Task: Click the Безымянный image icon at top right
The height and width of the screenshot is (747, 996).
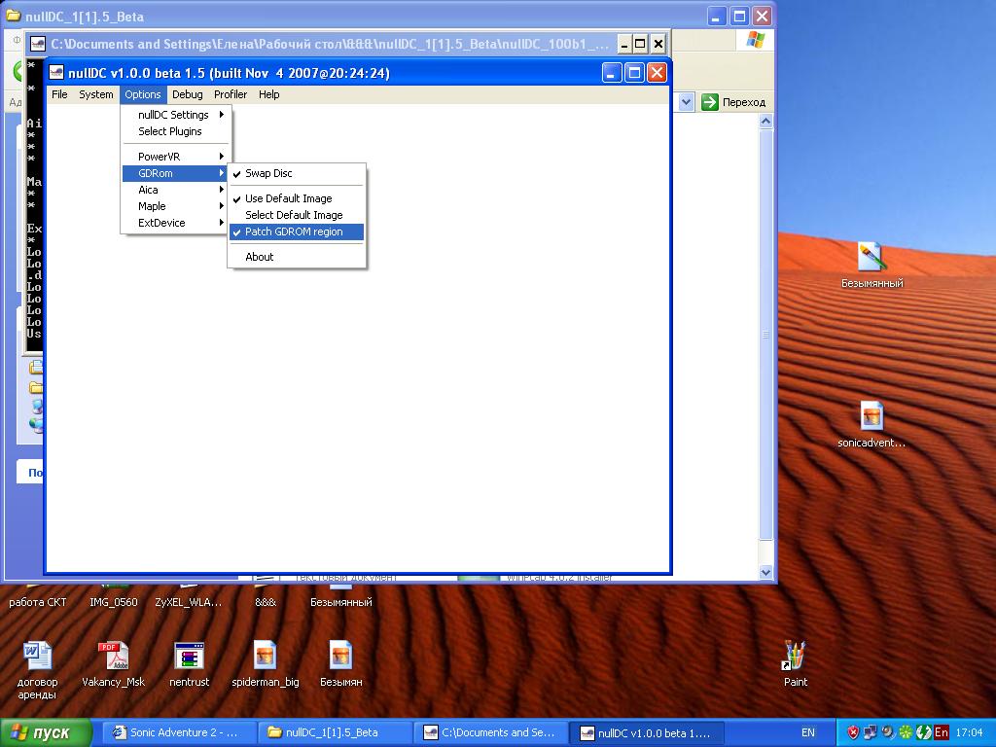Action: 871,258
